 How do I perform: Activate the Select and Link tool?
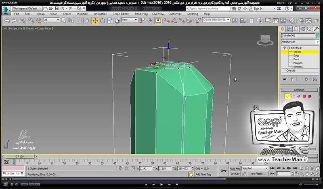(23, 21)
